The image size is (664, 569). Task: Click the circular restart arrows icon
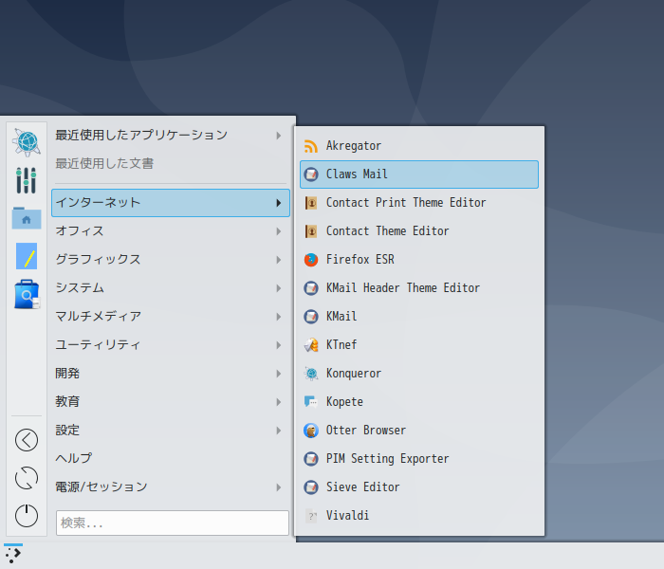click(x=27, y=478)
